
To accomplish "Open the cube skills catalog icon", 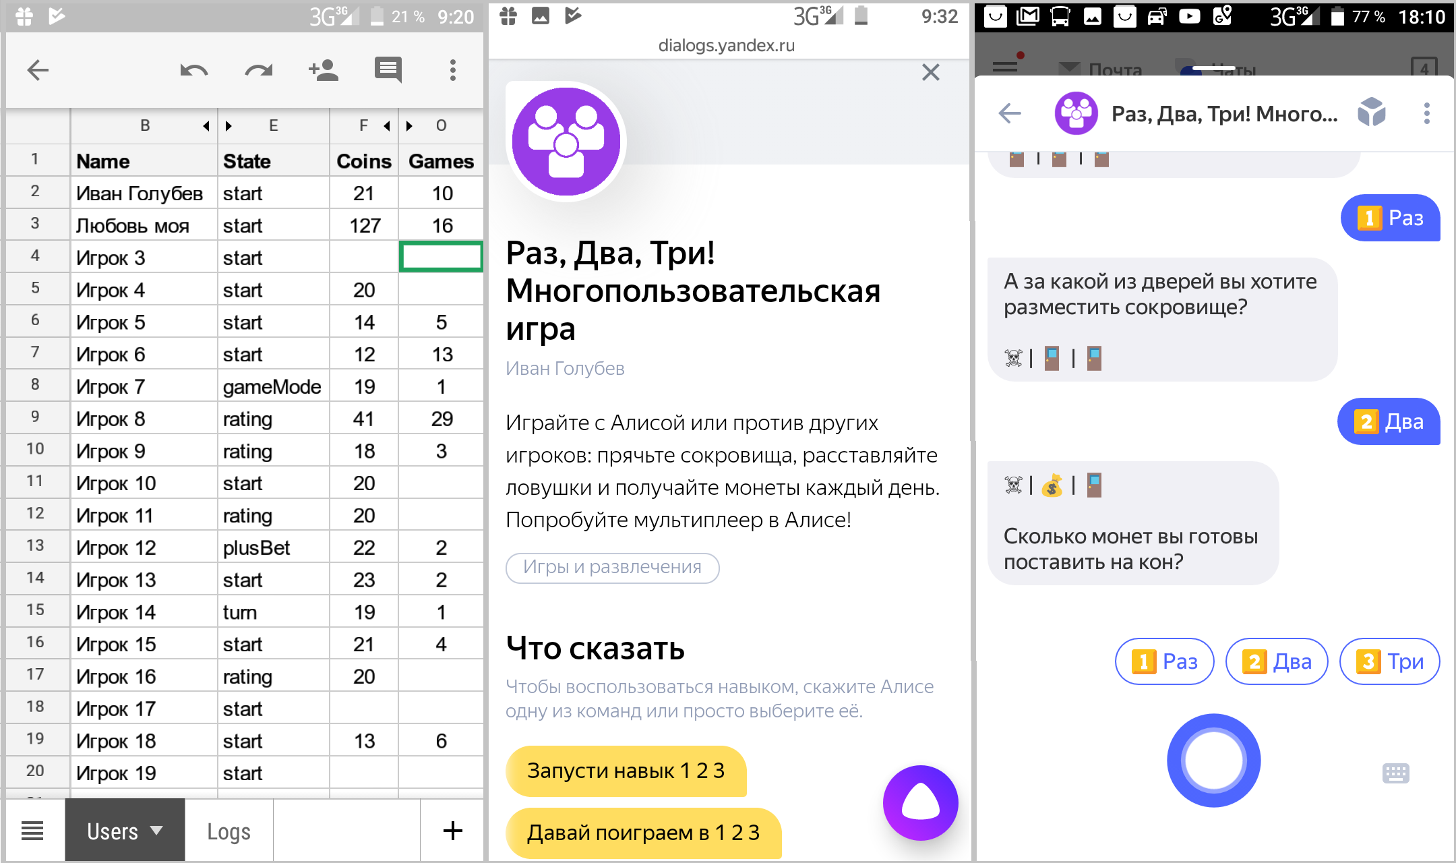I will (1371, 112).
